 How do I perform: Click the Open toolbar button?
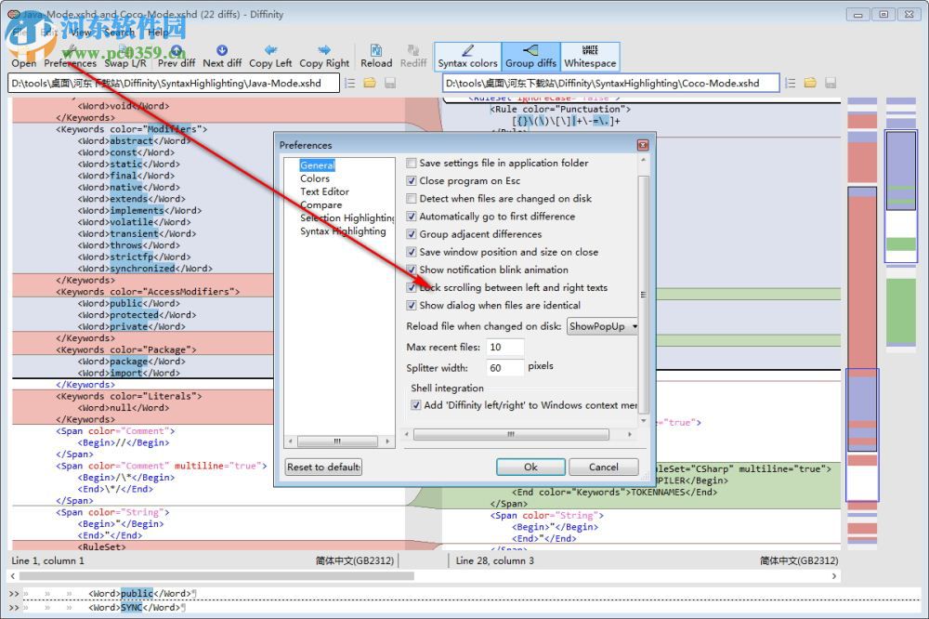pos(24,57)
